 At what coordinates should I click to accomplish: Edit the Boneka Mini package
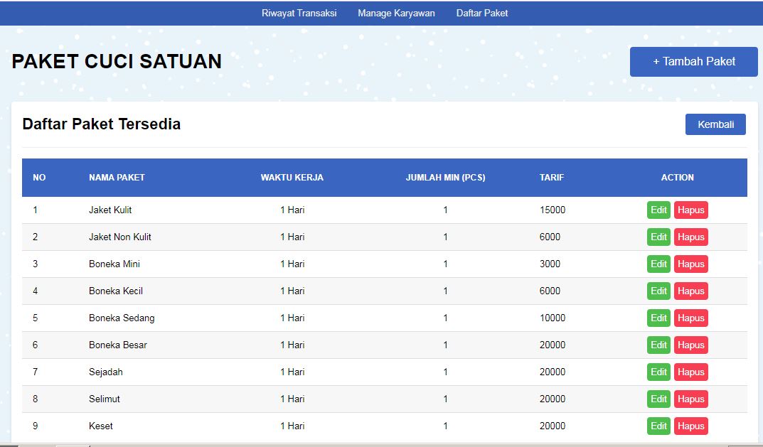coord(658,264)
